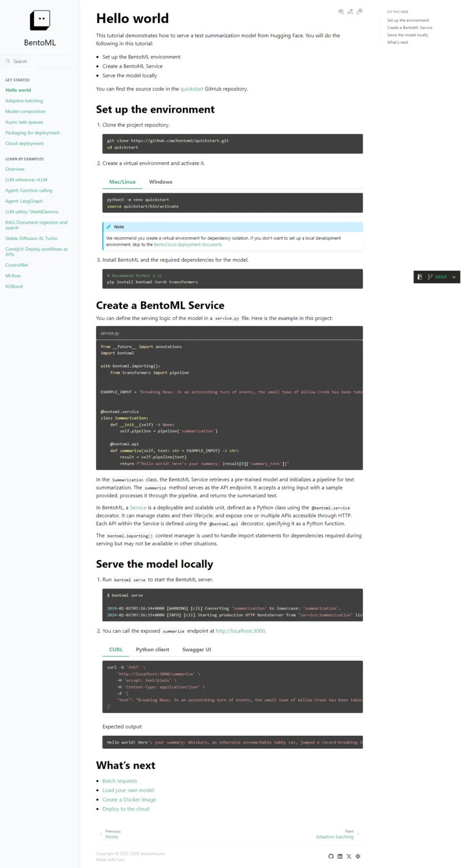Open the Slack community footer icon
Image resolution: width=467 pixels, height=868 pixels.
[x=358, y=856]
